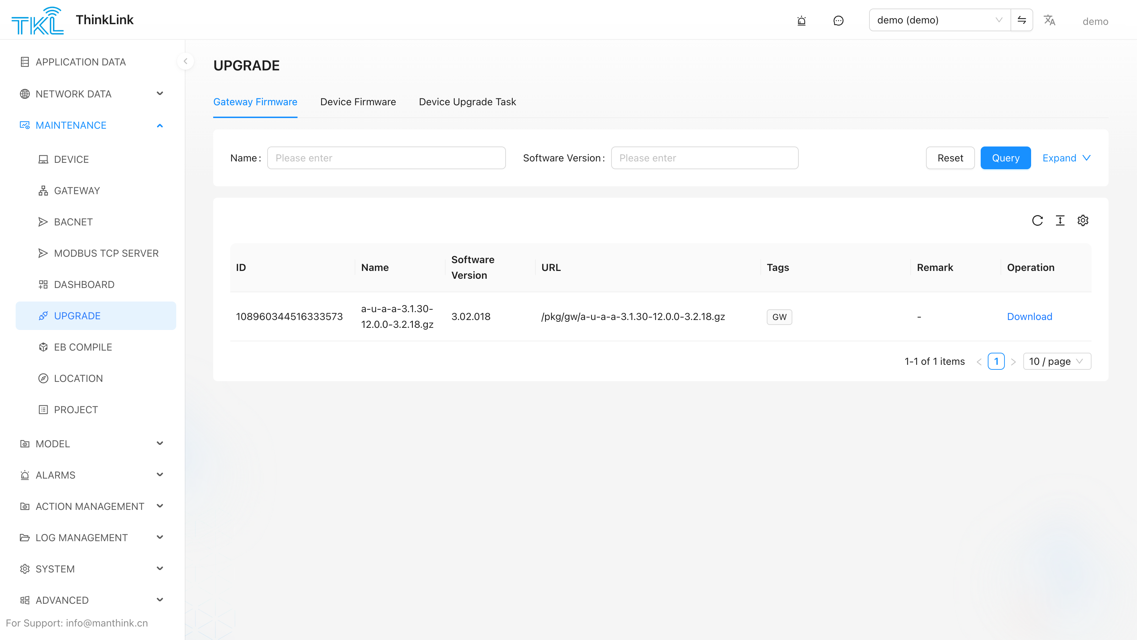This screenshot has height=640, width=1137.
Task: Click the System gear icon
Action: point(25,569)
